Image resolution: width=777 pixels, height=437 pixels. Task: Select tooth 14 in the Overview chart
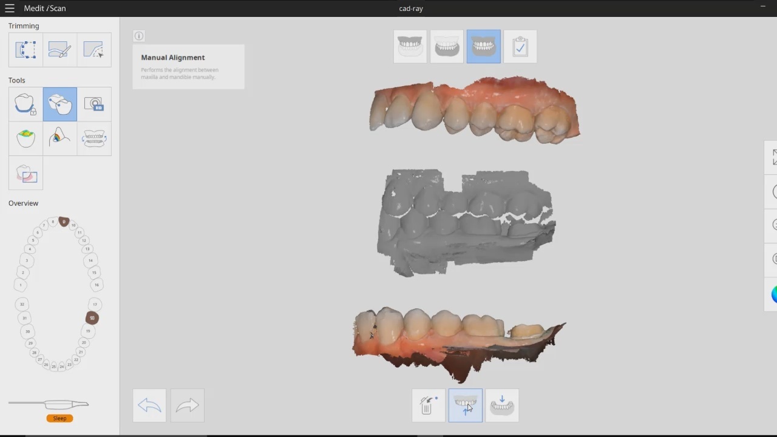pyautogui.click(x=90, y=260)
